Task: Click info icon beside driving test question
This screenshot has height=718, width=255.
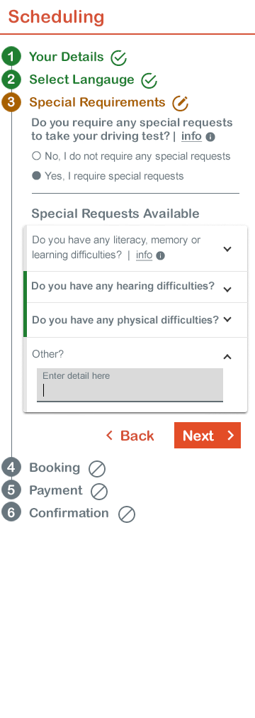Action: point(210,137)
